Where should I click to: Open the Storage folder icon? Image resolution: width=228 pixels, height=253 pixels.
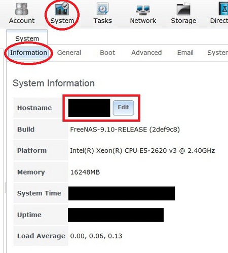[x=183, y=9]
